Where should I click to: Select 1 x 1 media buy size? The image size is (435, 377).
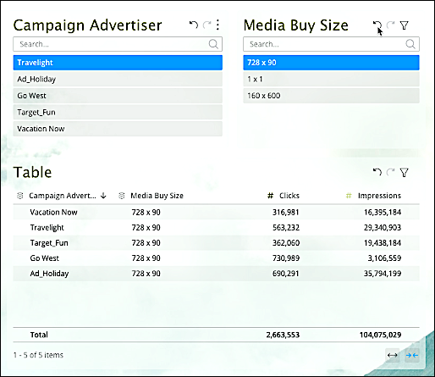(x=331, y=79)
